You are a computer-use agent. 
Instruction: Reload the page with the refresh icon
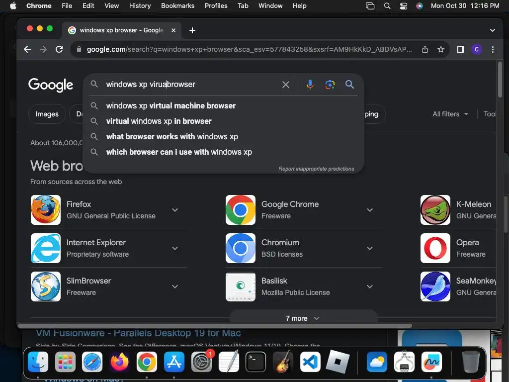59,49
